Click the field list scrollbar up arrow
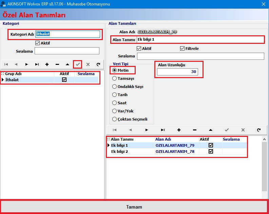Screen dimensions: 269x214 pyautogui.click(x=264, y=139)
